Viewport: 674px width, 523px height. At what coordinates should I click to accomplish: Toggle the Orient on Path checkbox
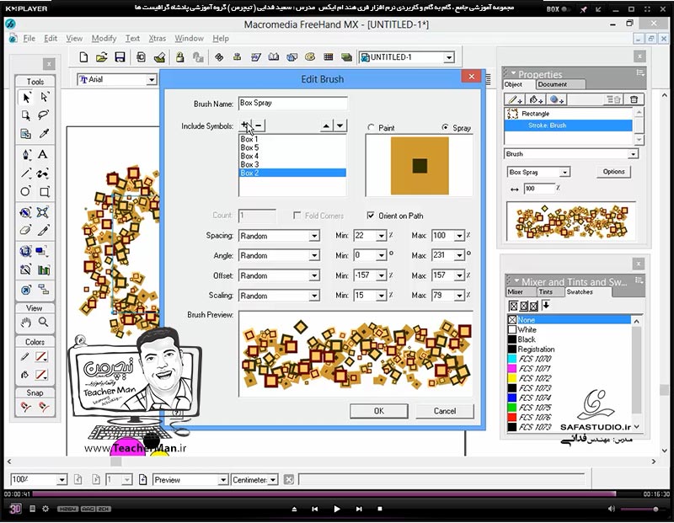(x=371, y=216)
